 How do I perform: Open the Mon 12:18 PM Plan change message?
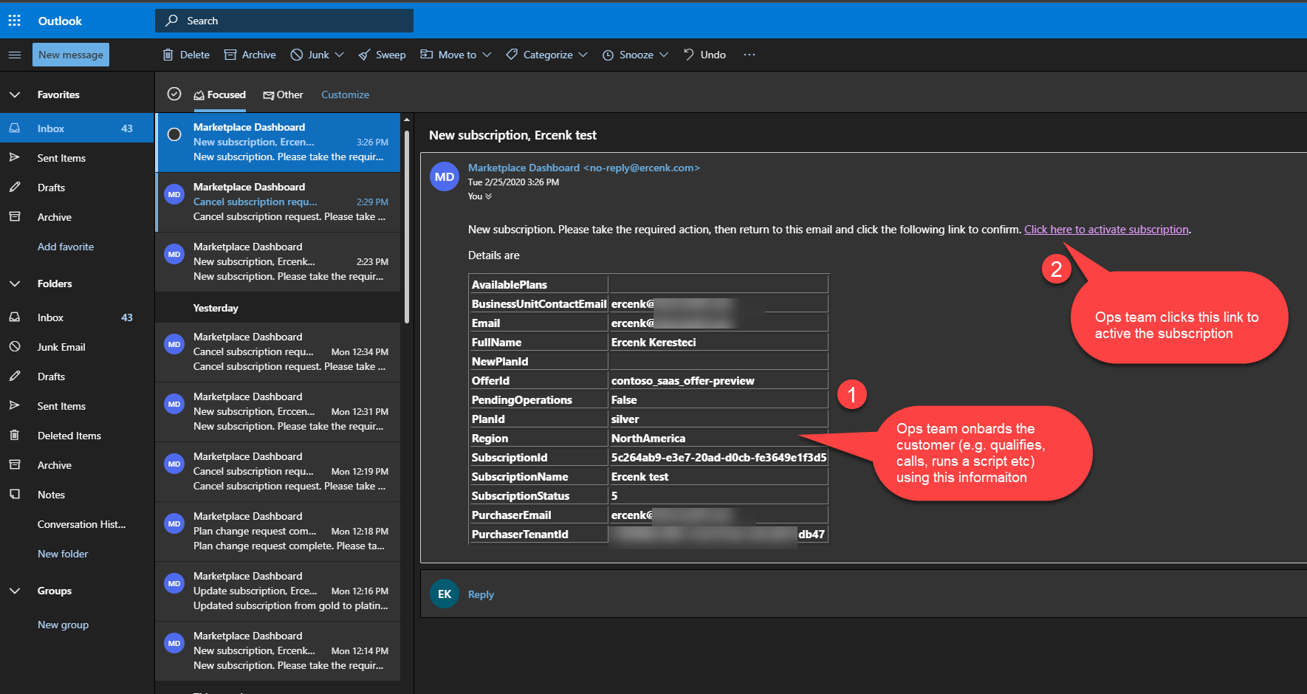pyautogui.click(x=278, y=531)
